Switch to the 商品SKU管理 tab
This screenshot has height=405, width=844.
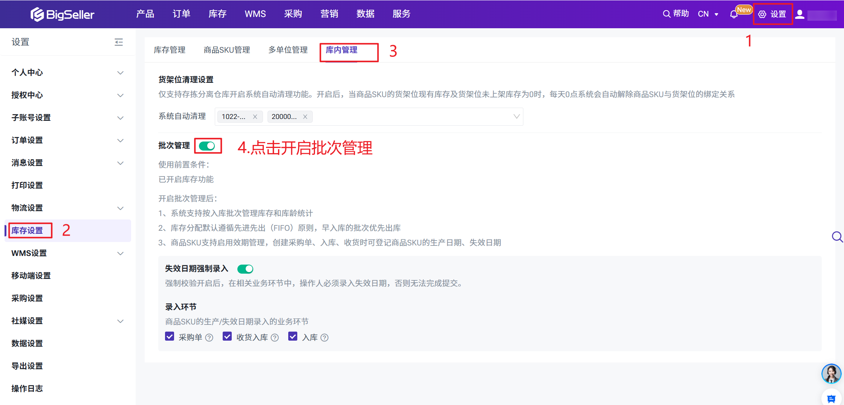227,50
